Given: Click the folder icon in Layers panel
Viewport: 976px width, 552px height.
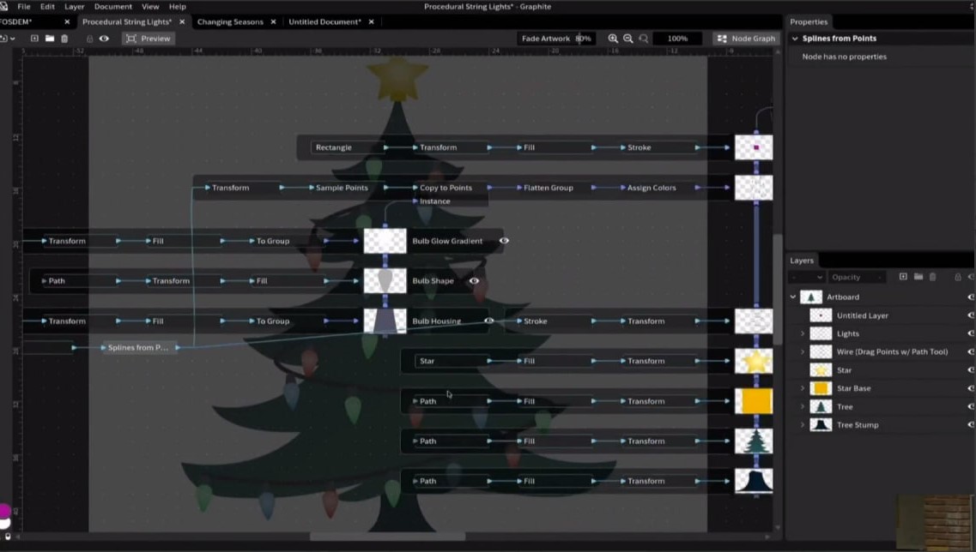Looking at the screenshot, I should point(918,277).
